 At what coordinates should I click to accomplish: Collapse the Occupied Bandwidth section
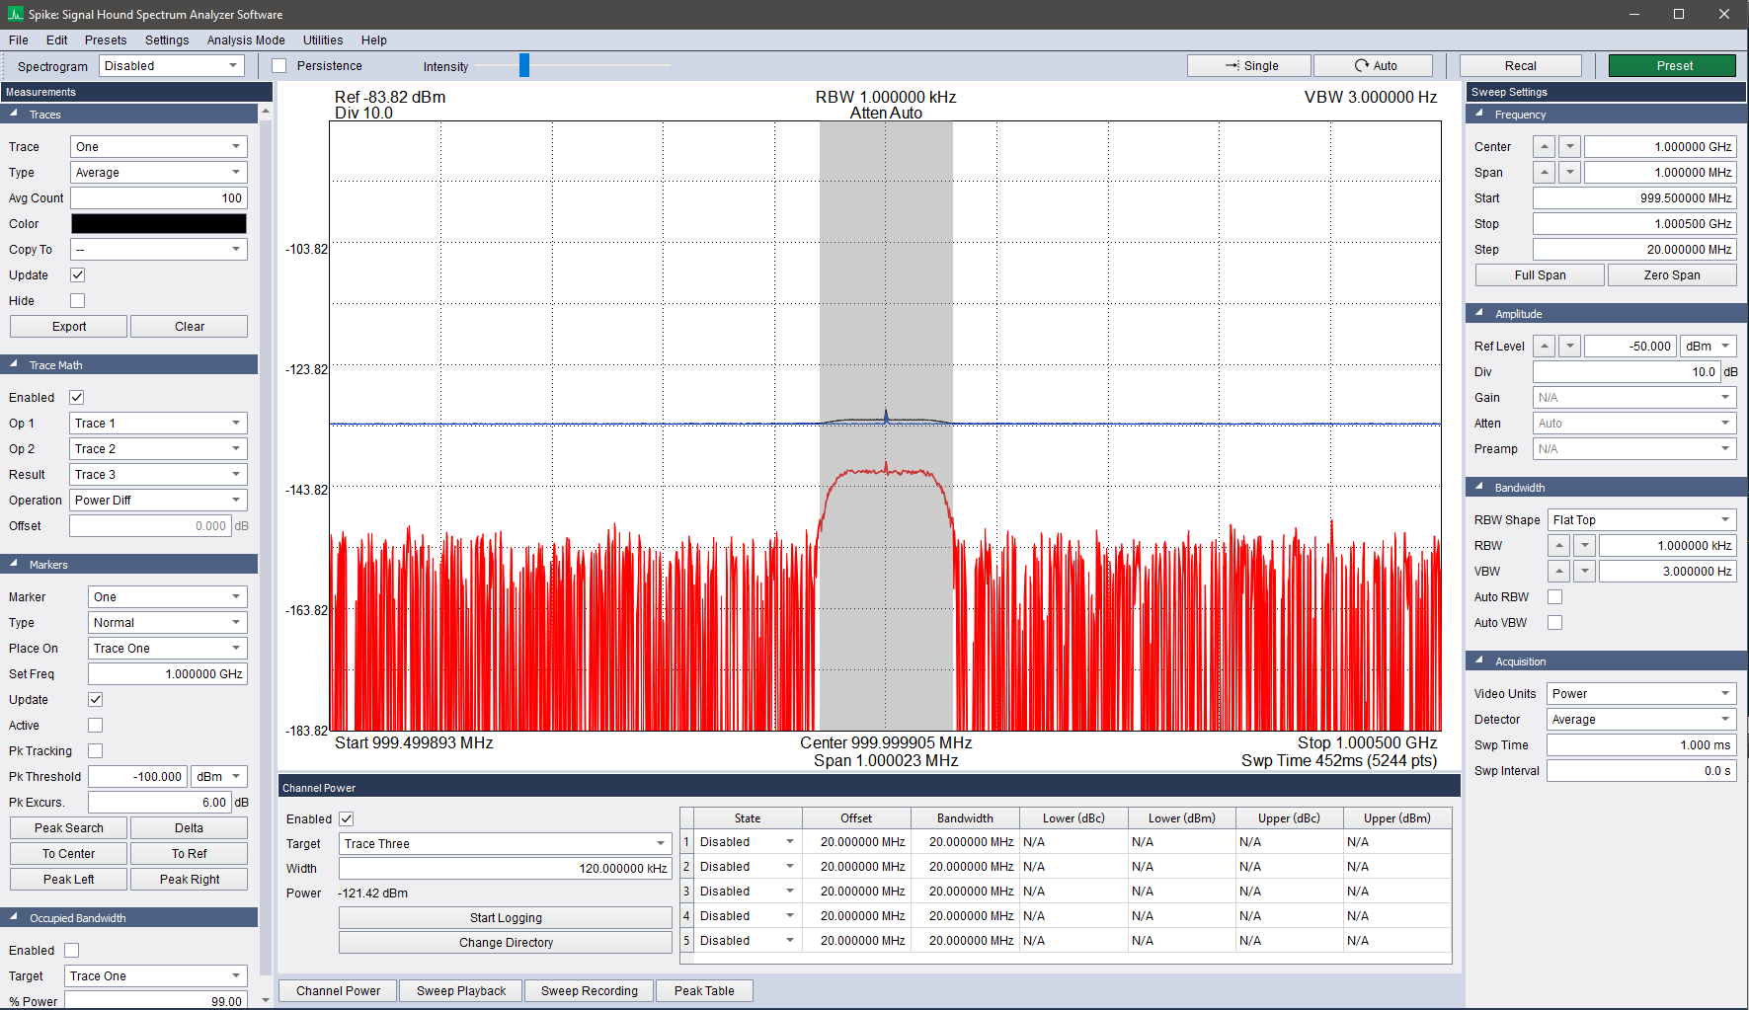14,918
